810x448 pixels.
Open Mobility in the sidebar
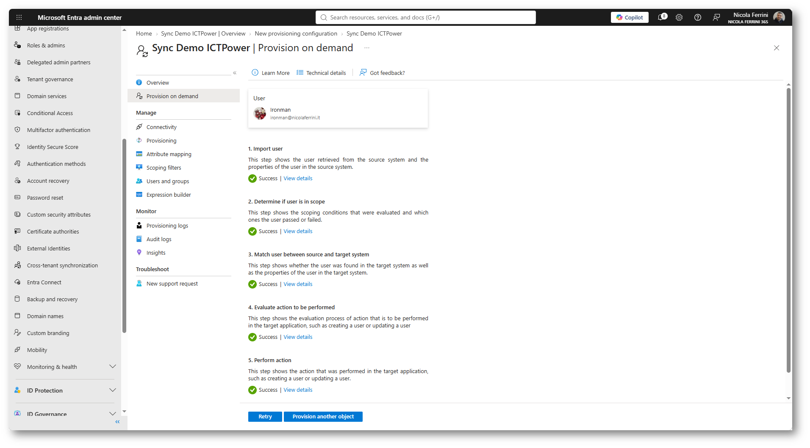[37, 350]
